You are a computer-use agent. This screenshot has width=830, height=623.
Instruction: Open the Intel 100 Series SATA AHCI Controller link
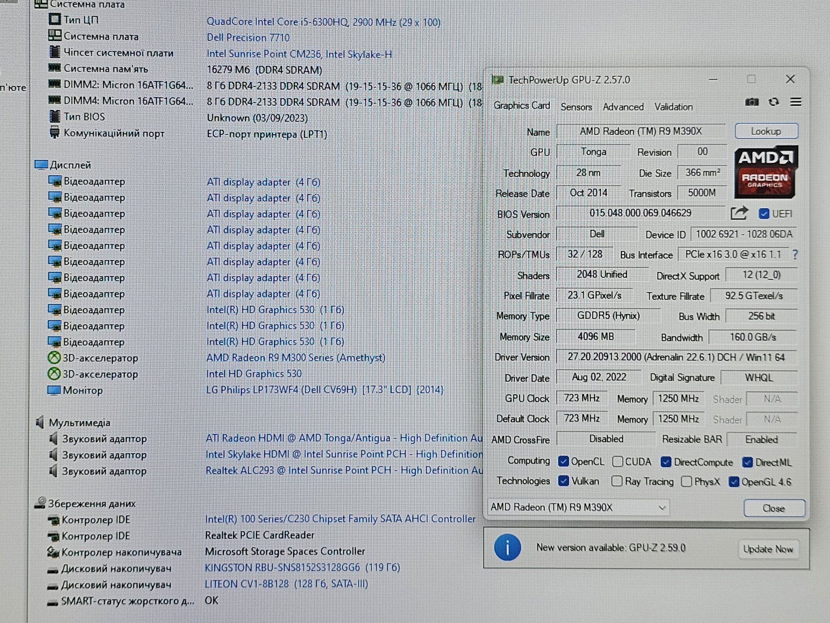340,519
